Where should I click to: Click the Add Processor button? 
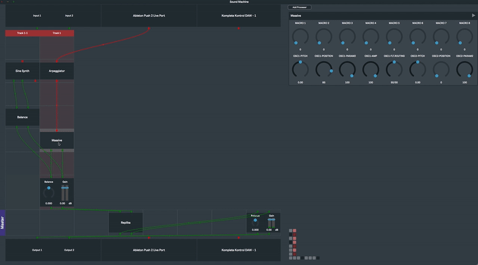click(299, 7)
